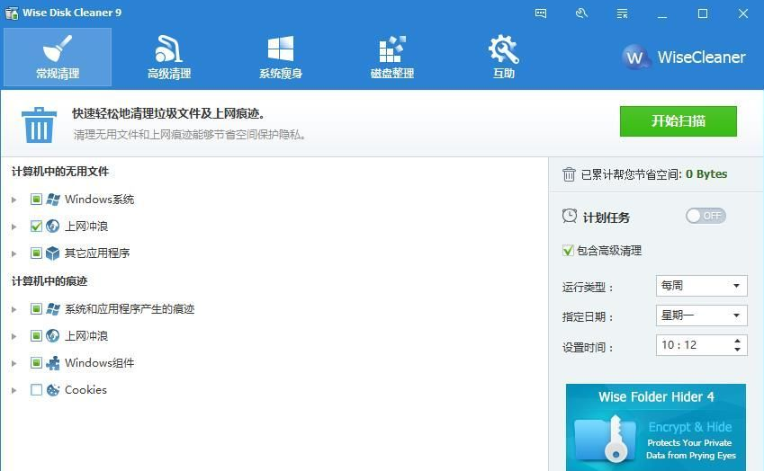This screenshot has height=471, width=764.
Task: Click the puzzle icon of Windows组件
Action: (x=52, y=363)
